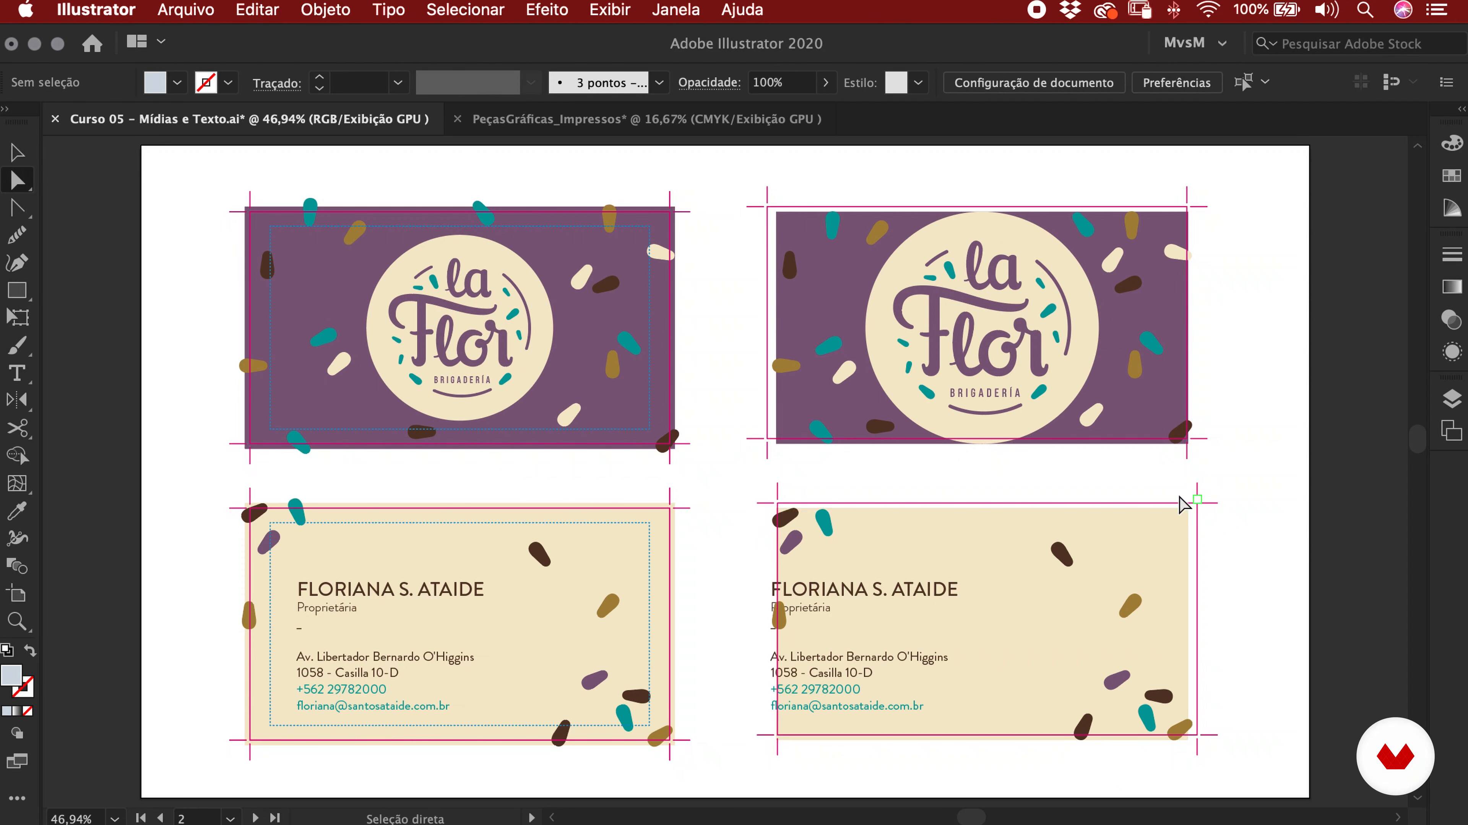Select the Free Transform tool

(x=17, y=318)
